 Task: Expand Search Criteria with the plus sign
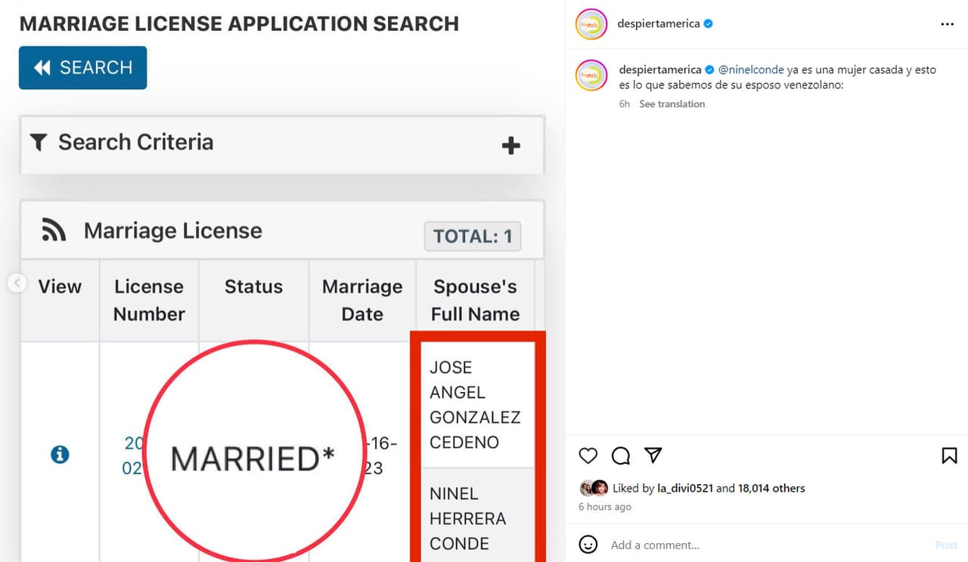pyautogui.click(x=511, y=145)
